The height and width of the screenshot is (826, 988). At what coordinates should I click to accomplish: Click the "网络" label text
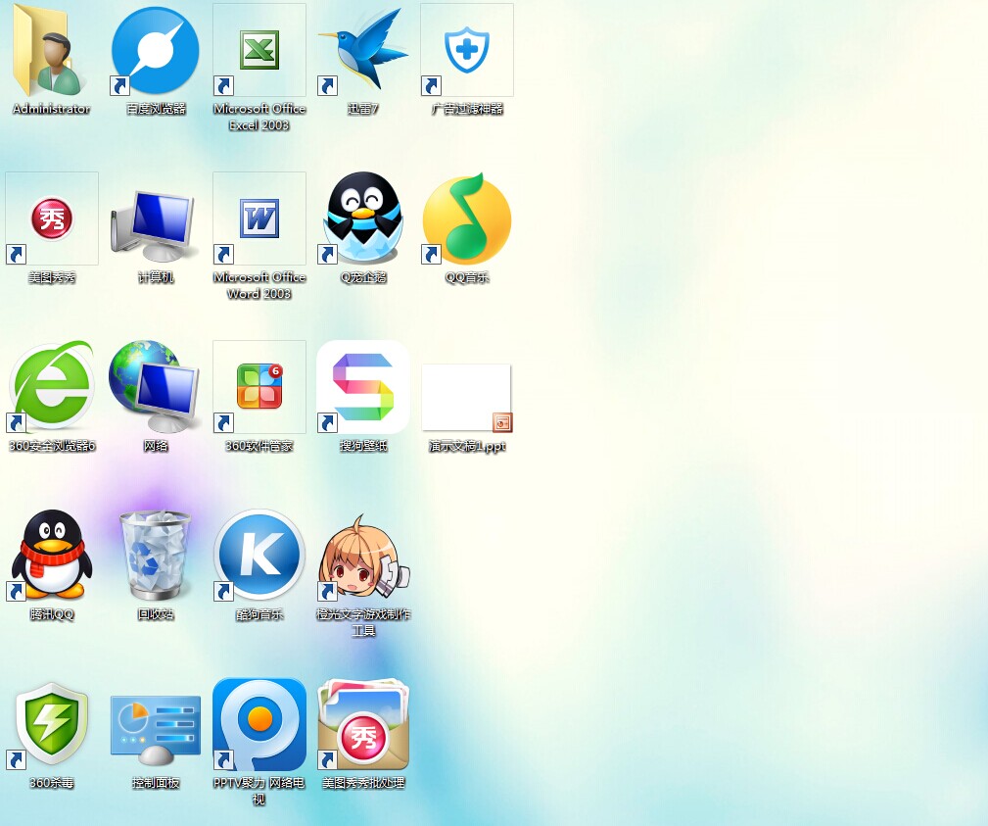(156, 446)
